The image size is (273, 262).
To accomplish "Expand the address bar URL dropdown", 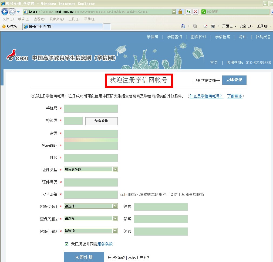I will 174,12.
